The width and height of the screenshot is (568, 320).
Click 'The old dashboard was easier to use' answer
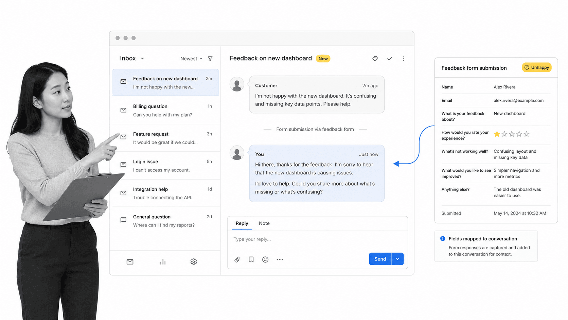pyautogui.click(x=517, y=192)
